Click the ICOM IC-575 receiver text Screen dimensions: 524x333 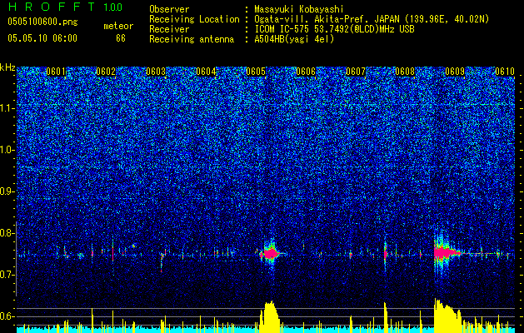[x=334, y=29]
